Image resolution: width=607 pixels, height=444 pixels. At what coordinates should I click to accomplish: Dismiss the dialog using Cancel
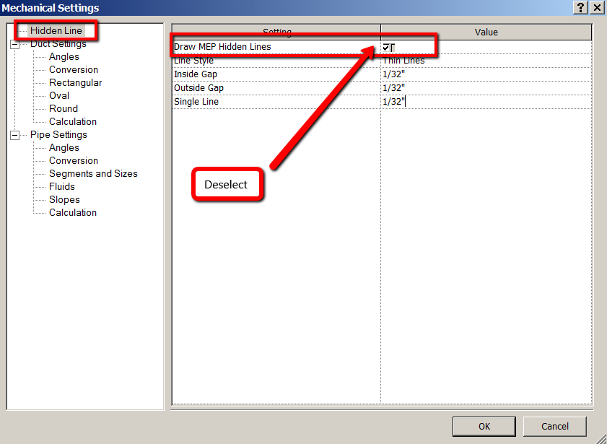[x=554, y=426]
